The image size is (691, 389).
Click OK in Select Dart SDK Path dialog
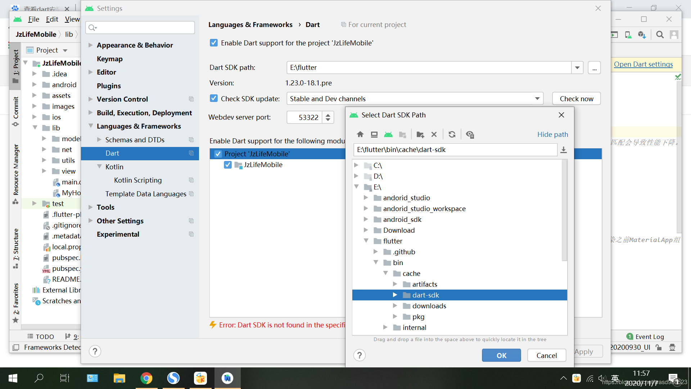point(501,356)
